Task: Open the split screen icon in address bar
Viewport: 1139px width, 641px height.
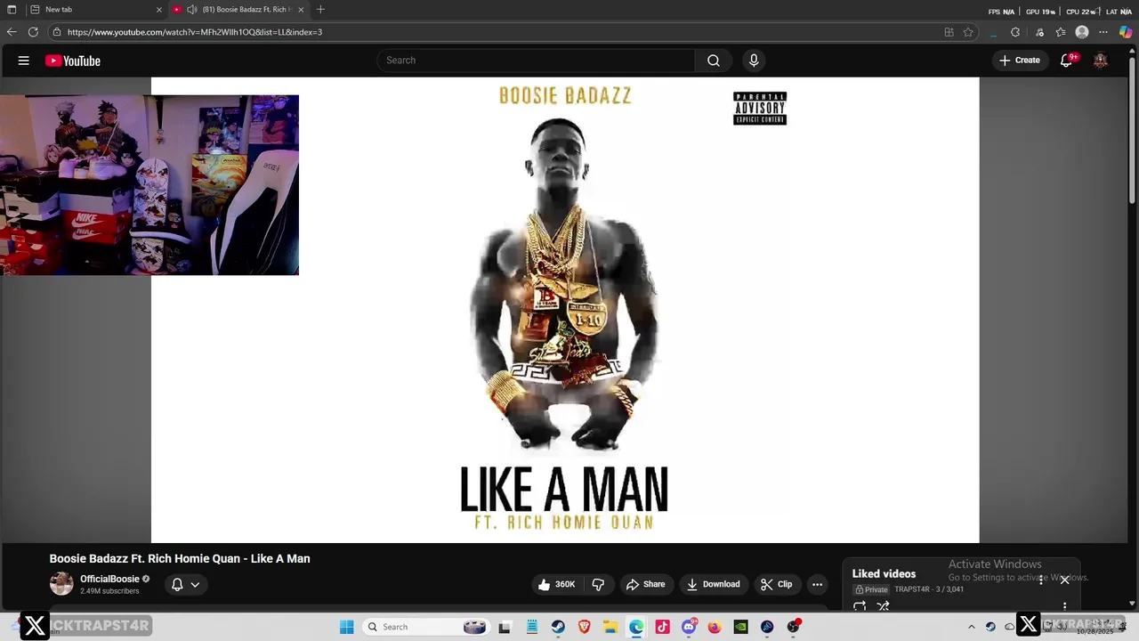Action: 949,32
